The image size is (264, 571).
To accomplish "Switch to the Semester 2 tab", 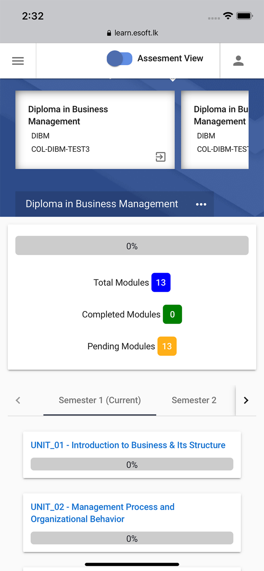I will (194, 400).
